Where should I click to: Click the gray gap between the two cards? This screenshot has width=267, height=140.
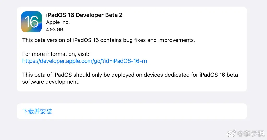point(132,97)
